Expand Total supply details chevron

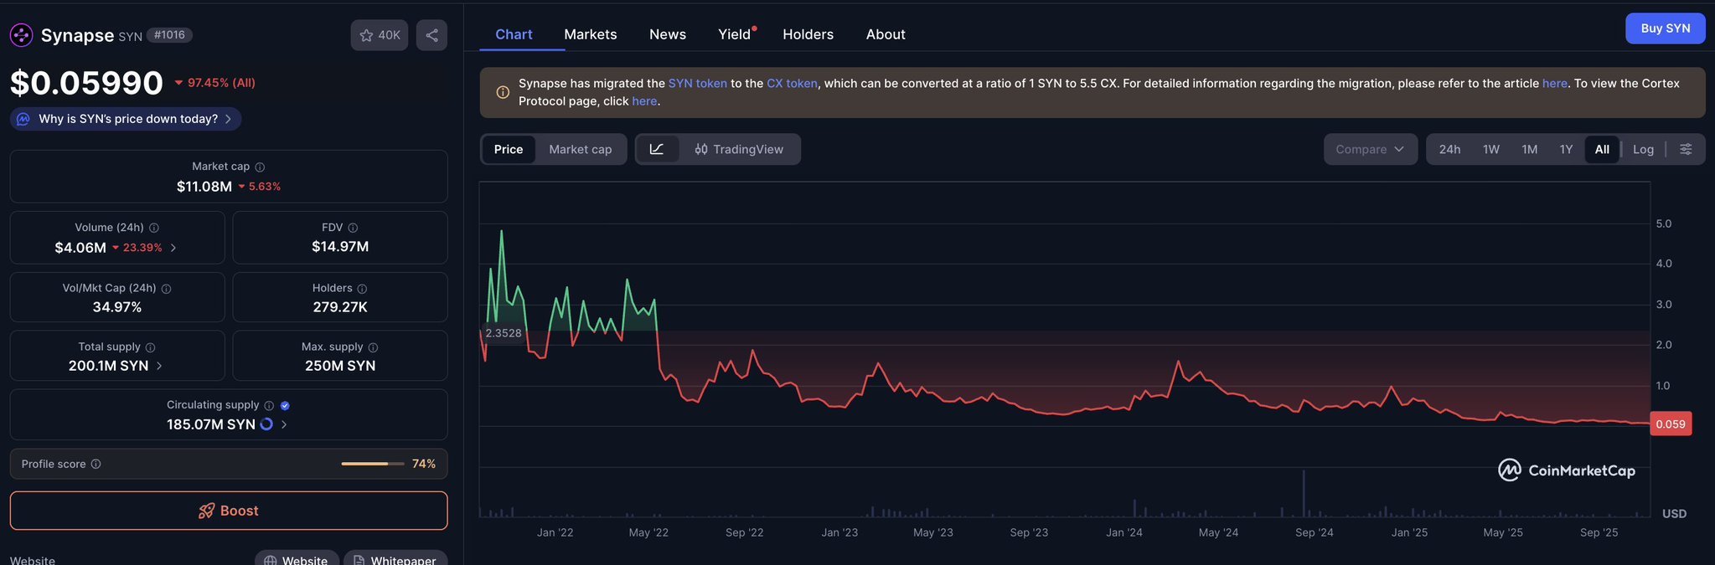(x=159, y=366)
